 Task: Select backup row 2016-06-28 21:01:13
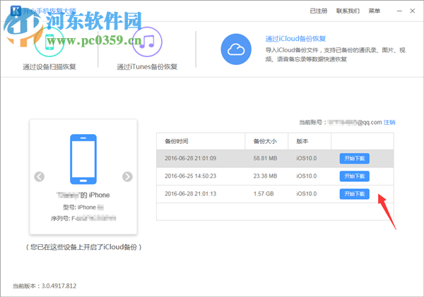point(275,194)
